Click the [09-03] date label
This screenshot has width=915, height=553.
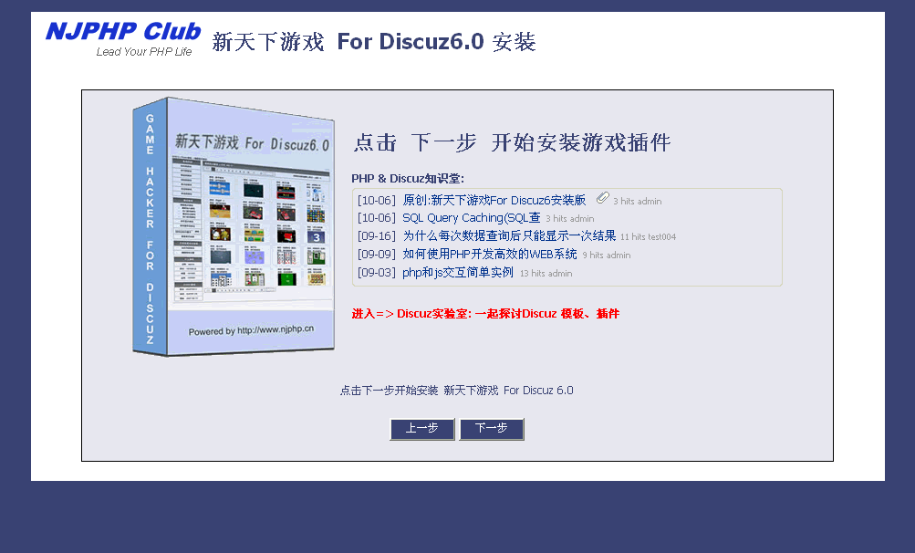pos(377,272)
